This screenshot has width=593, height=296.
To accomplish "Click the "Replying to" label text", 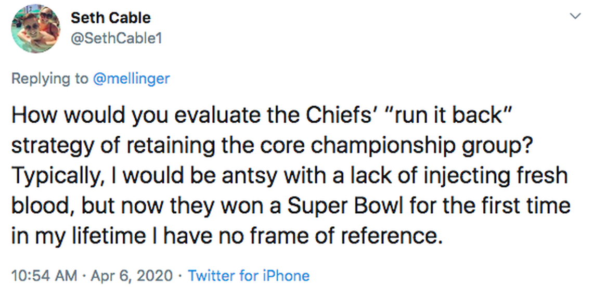I will pyautogui.click(x=50, y=79).
